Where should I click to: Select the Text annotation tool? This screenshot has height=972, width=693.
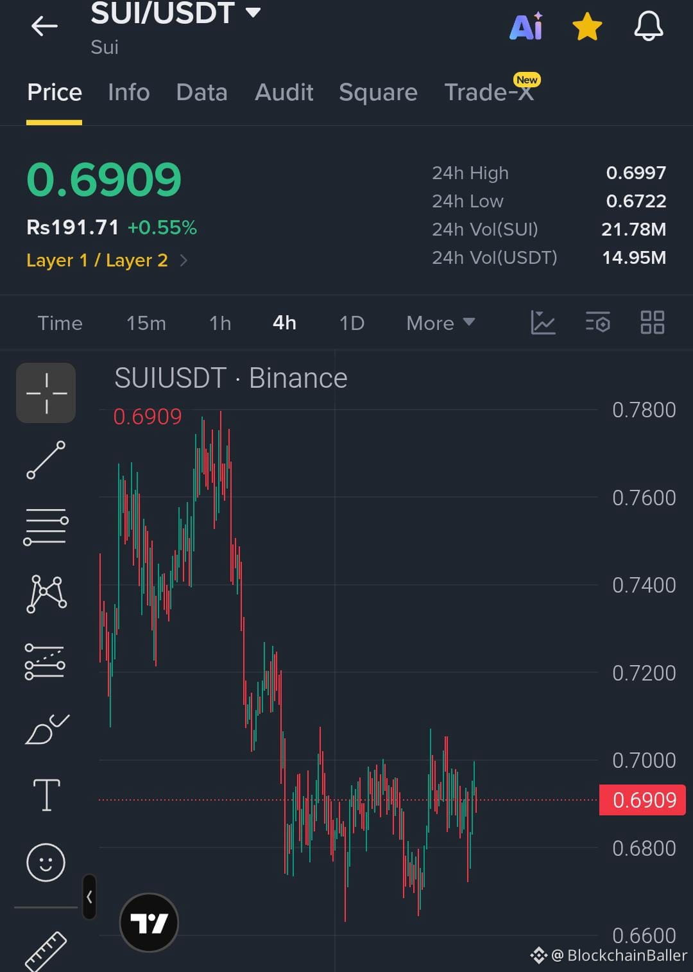point(46,795)
